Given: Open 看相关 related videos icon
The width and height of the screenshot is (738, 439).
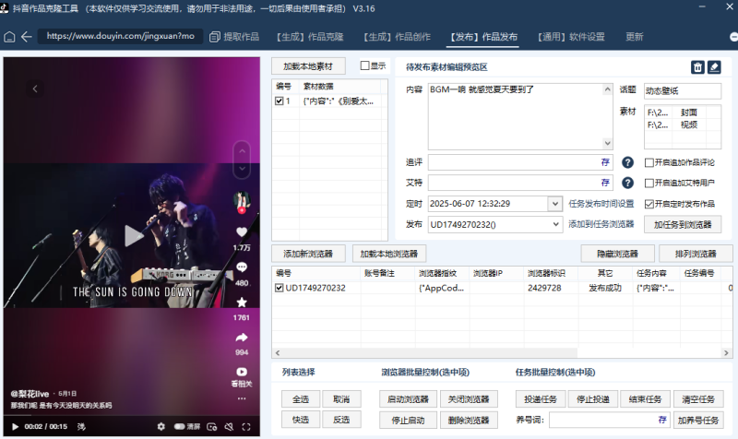Looking at the screenshot, I should tap(242, 372).
